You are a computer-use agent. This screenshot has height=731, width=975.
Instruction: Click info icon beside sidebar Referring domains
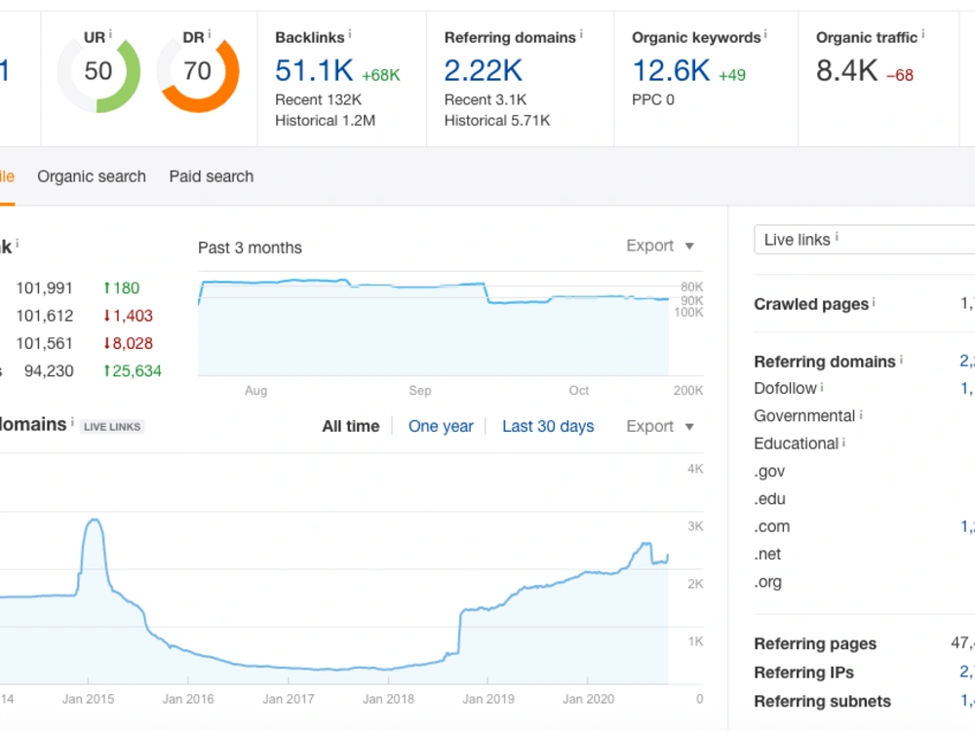click(901, 359)
